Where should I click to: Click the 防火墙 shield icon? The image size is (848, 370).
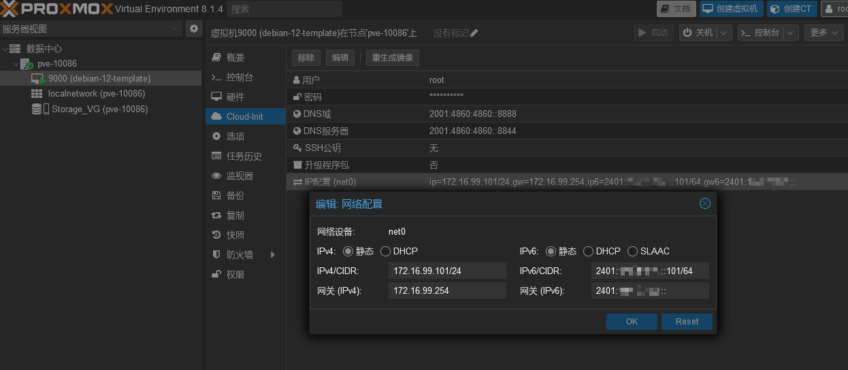pyautogui.click(x=216, y=254)
